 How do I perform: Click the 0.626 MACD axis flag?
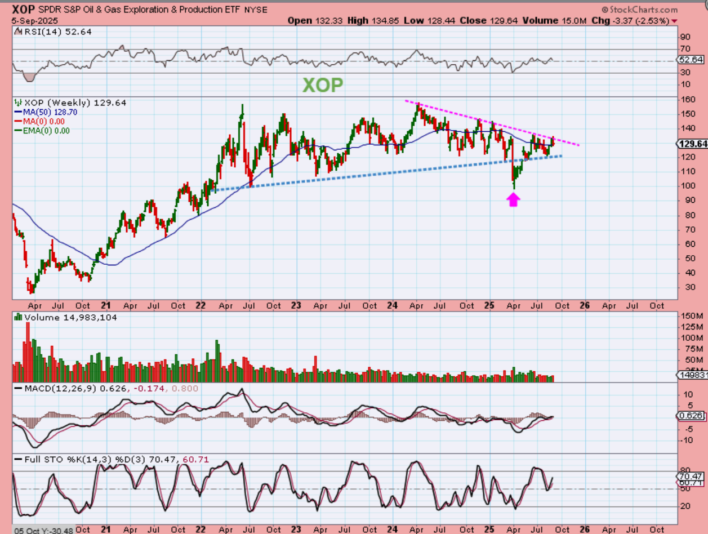pyautogui.click(x=690, y=416)
